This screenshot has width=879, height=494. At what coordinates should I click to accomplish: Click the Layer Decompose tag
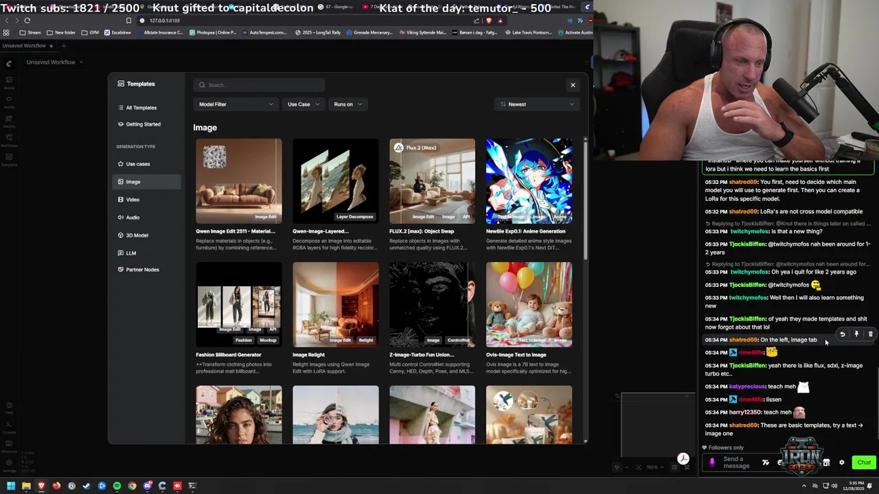tap(354, 217)
